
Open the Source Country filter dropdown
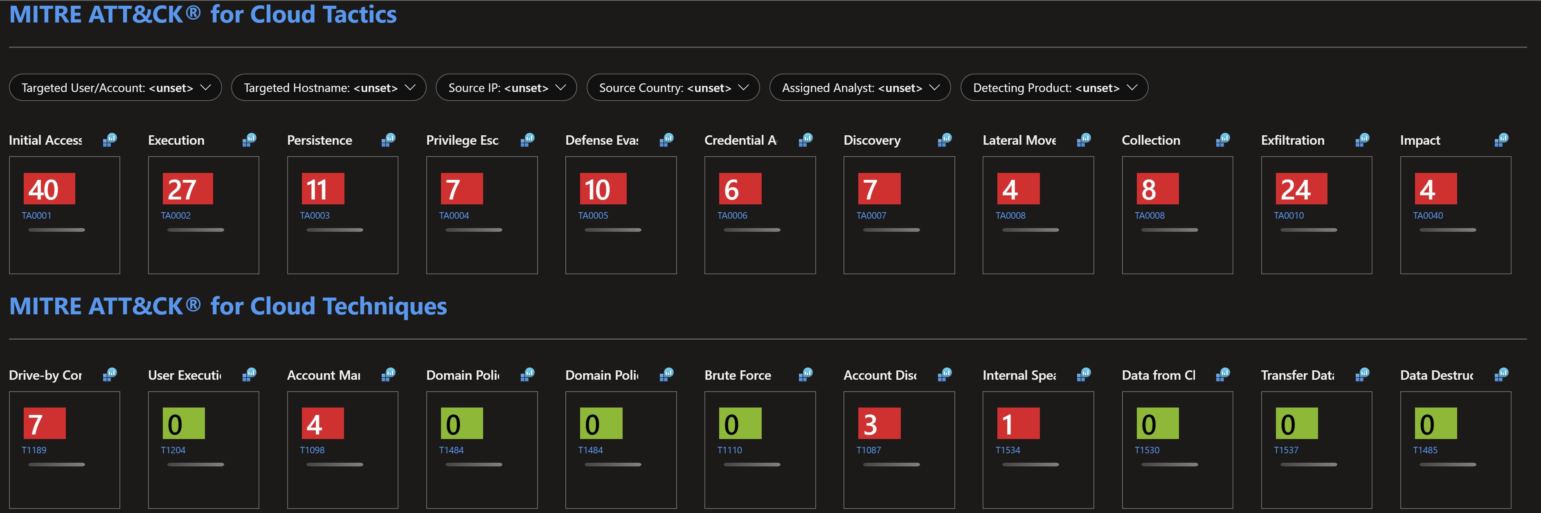(673, 87)
